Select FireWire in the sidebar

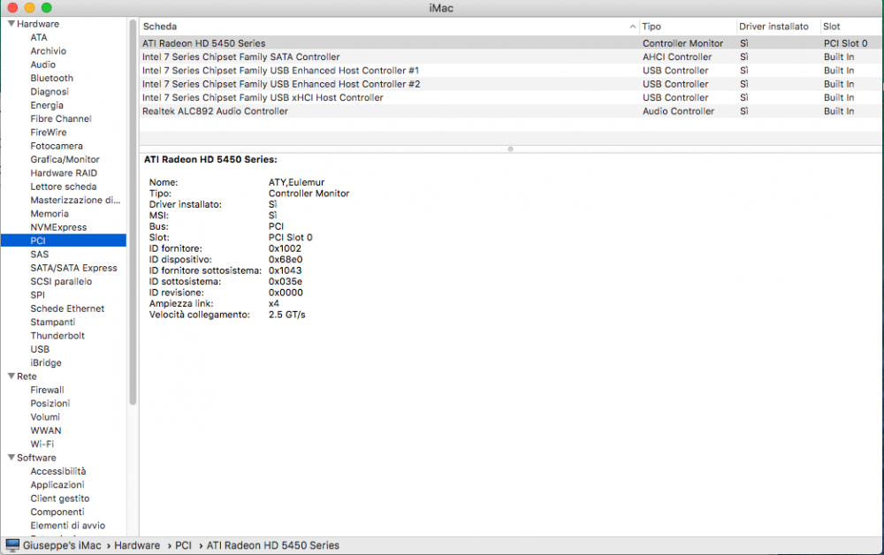point(49,132)
